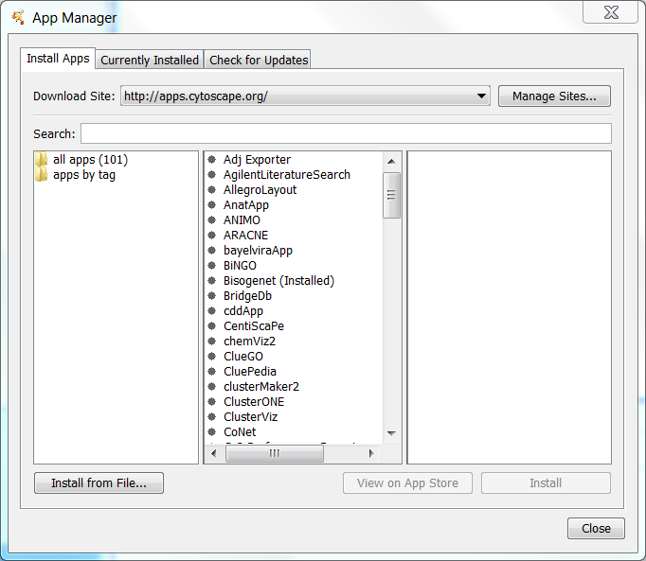Select the AgilentLiteratureSearch app entry

[286, 175]
